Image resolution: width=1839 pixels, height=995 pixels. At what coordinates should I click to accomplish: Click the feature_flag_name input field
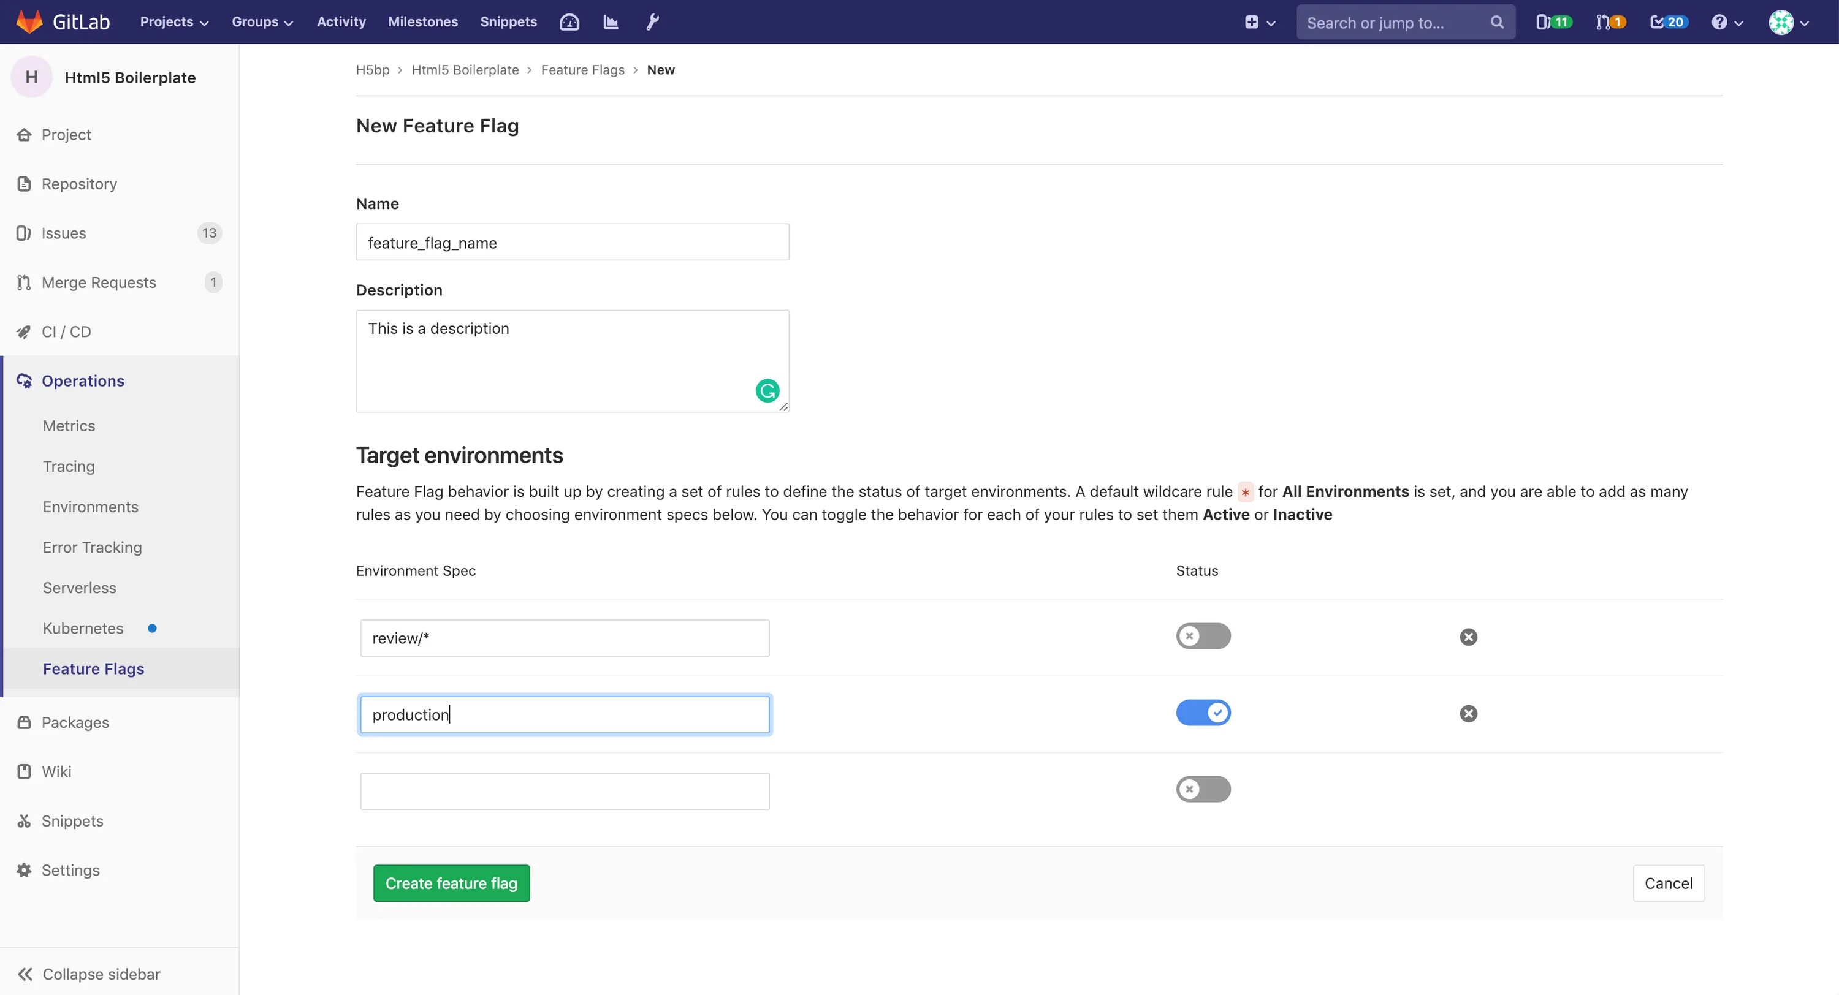(573, 241)
